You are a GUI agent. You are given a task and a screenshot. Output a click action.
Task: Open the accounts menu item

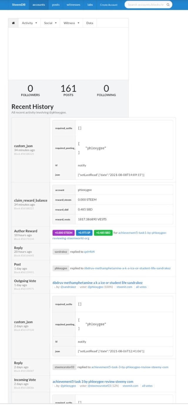click(39, 5)
